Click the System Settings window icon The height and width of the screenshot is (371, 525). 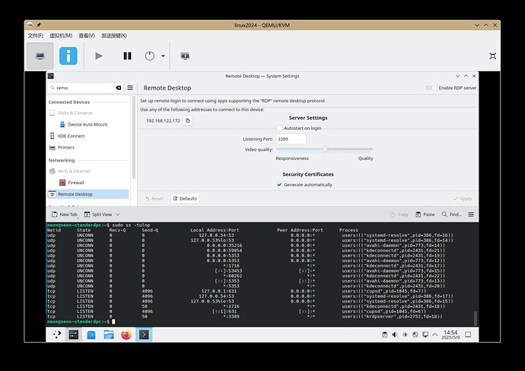click(x=50, y=76)
